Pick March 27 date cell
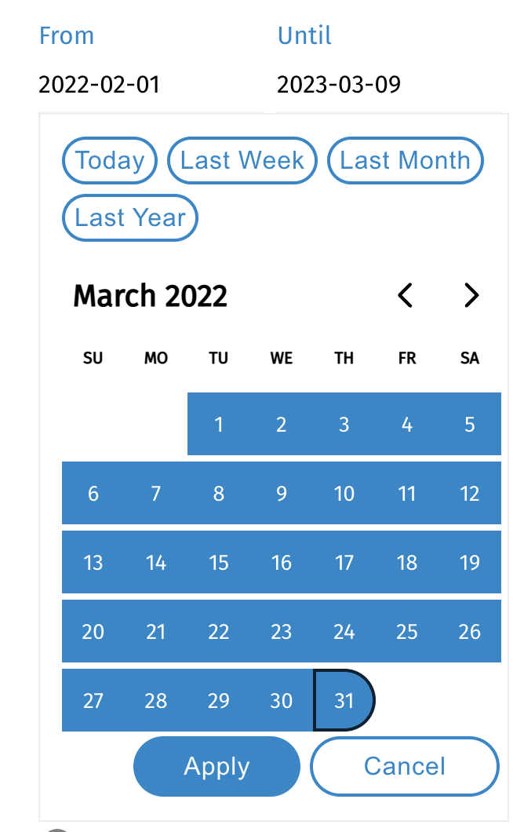Screen dimensions: 524x832 pyautogui.click(x=93, y=700)
